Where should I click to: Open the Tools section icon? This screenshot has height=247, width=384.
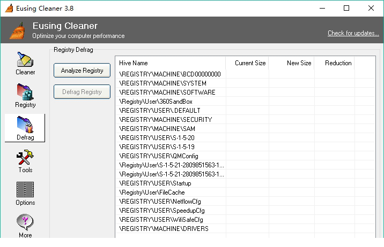click(25, 157)
